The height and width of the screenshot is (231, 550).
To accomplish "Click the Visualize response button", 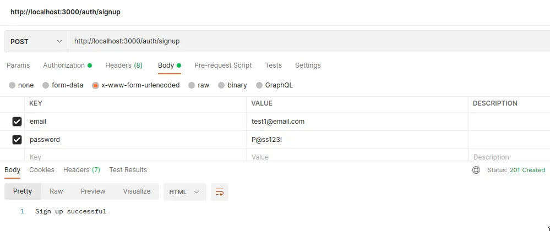I will [x=137, y=191].
